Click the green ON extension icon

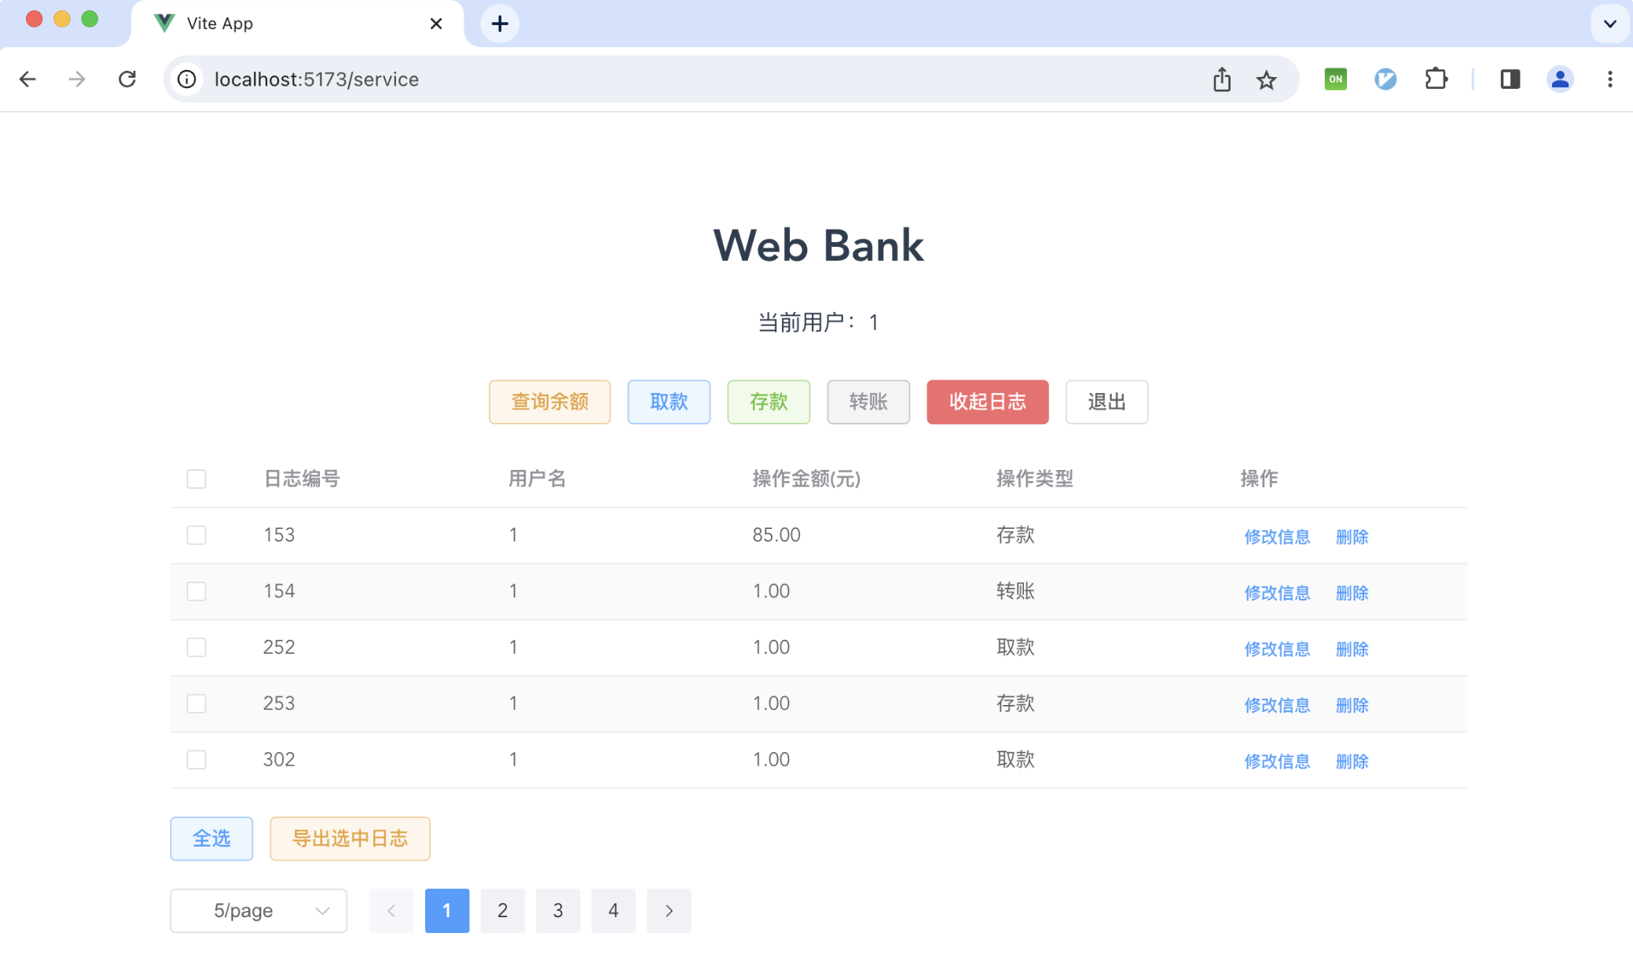coord(1335,79)
